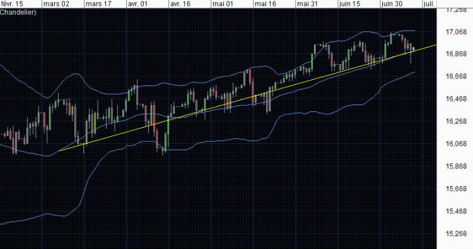Select the mars 02 date marker

click(56, 4)
